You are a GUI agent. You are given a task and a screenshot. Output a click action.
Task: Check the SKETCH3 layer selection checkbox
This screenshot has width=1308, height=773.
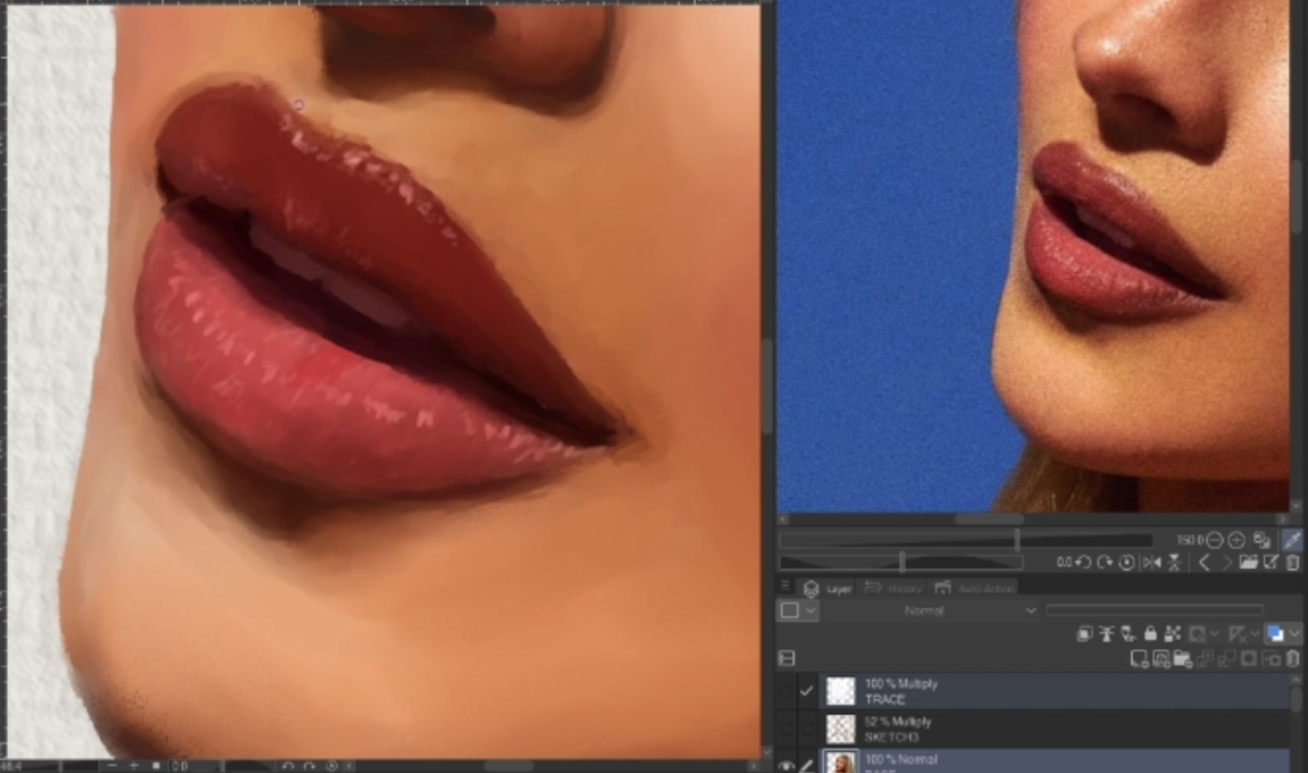coord(806,729)
